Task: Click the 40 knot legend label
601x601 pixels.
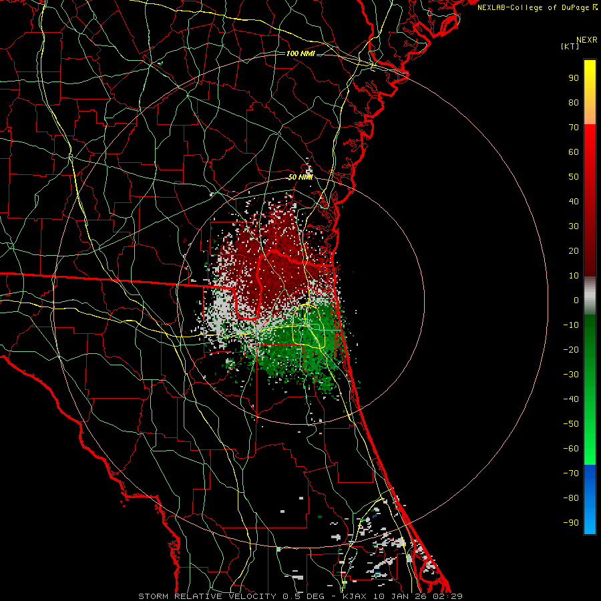Action: (x=574, y=202)
